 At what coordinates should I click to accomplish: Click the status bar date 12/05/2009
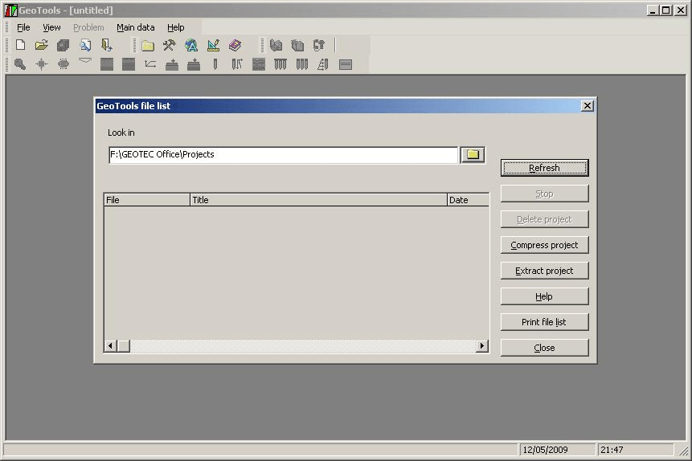click(545, 450)
